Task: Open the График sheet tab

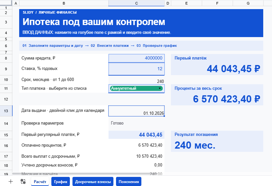Action: [60, 181]
